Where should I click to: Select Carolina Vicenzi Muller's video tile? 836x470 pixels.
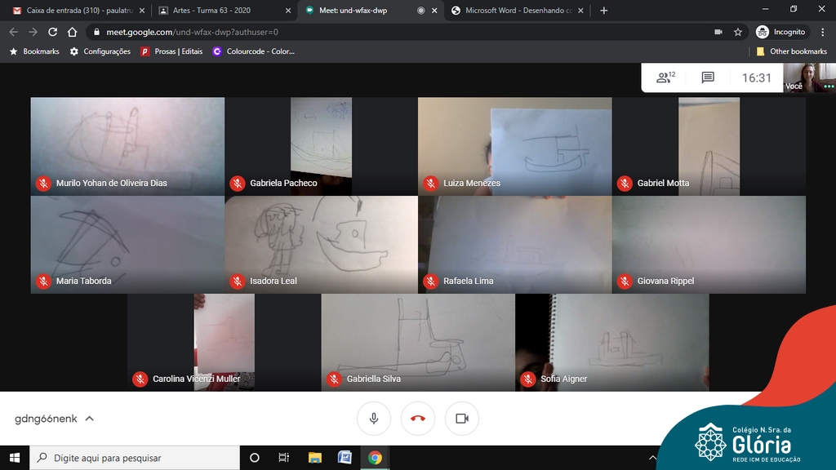coord(224,343)
